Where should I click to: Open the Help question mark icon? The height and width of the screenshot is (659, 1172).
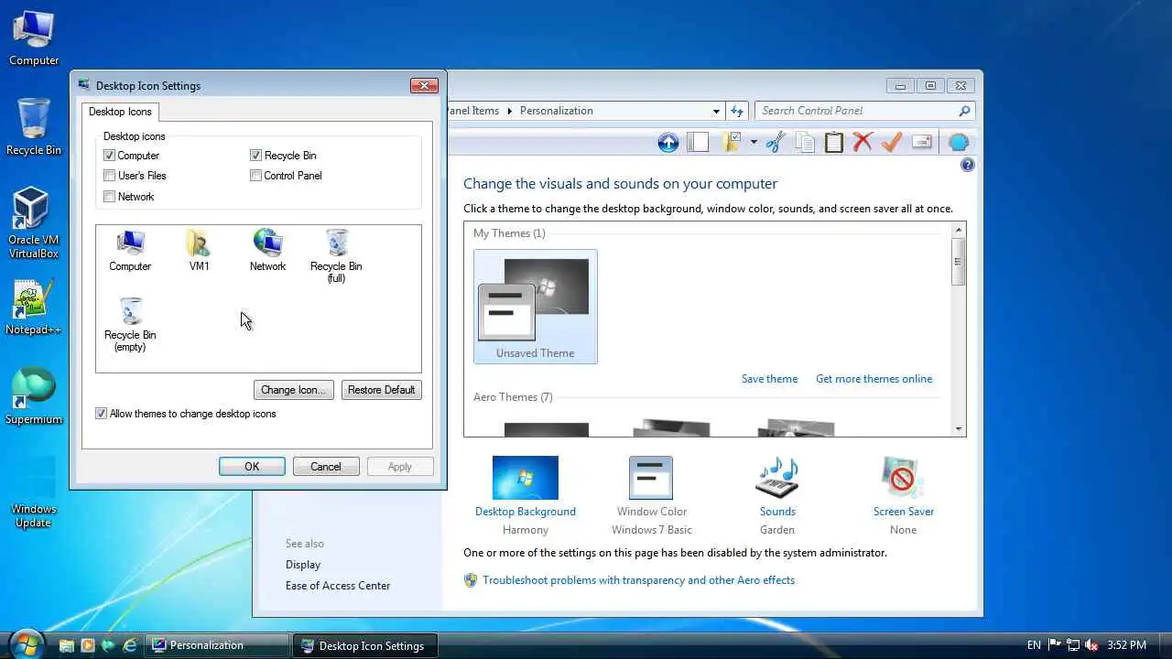point(967,165)
